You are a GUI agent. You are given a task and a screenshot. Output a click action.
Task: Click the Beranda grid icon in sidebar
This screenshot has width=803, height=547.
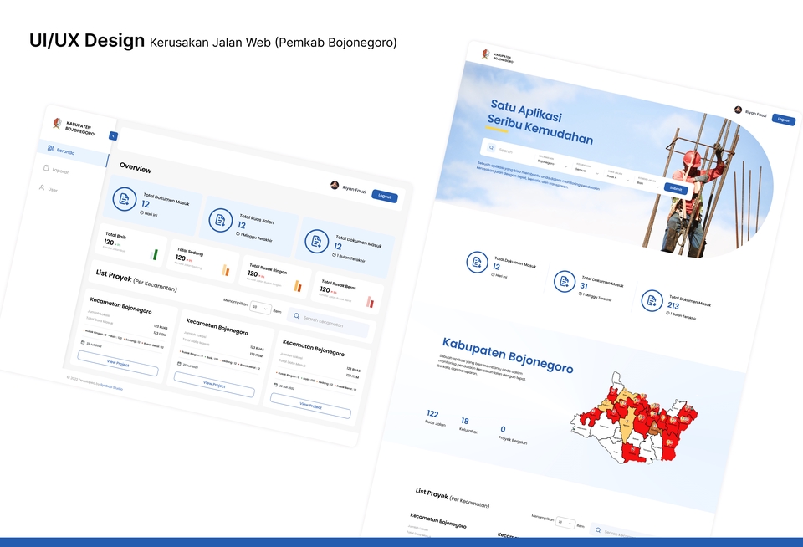[51, 148]
